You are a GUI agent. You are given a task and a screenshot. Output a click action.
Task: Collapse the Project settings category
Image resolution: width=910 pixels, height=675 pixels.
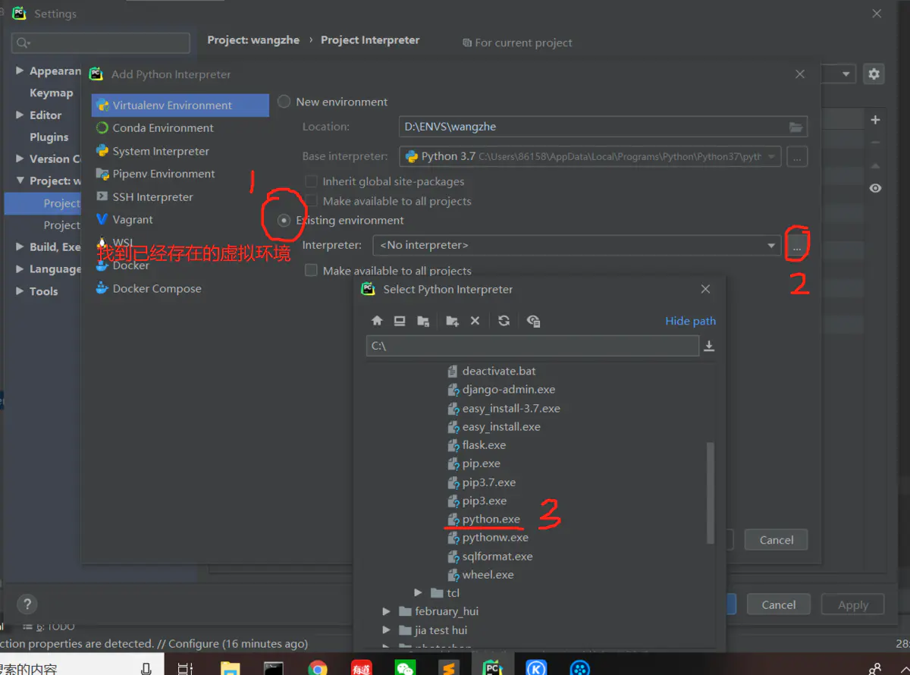point(20,181)
